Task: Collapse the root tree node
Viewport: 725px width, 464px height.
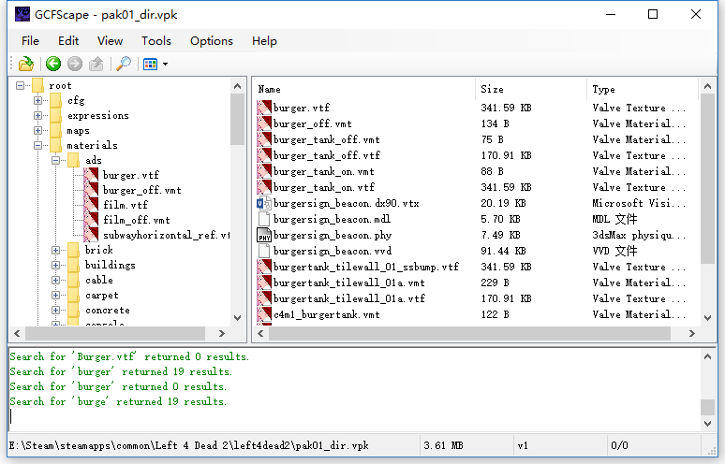Action: pos(20,85)
